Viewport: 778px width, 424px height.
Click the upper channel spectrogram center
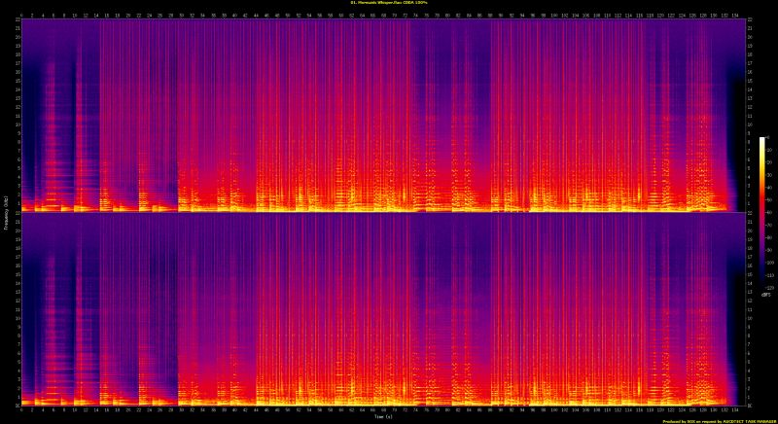(380, 116)
